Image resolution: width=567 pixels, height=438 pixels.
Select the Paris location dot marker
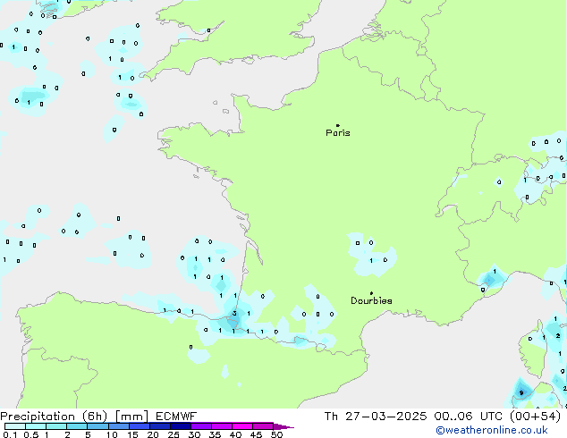pos(338,125)
